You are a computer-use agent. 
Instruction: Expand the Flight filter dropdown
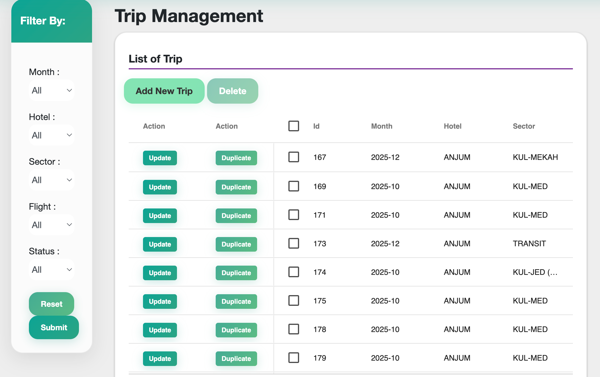52,225
